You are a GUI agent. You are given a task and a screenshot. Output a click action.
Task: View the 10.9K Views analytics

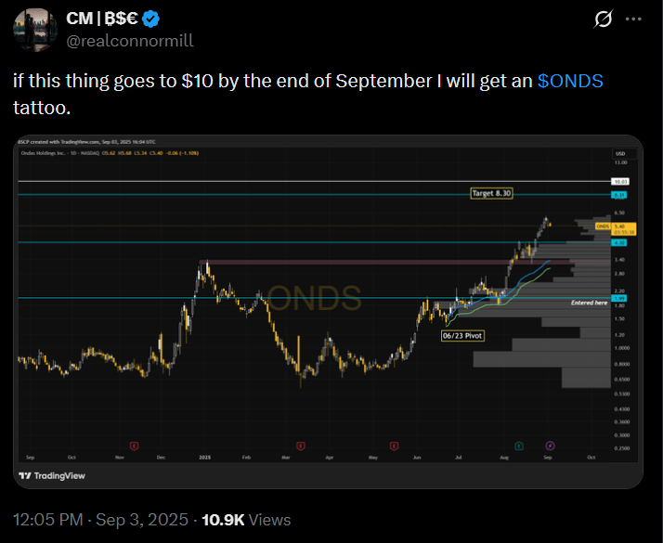[x=246, y=520]
